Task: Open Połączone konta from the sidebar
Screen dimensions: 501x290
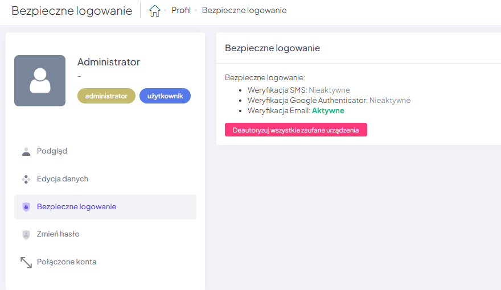Action: click(66, 262)
